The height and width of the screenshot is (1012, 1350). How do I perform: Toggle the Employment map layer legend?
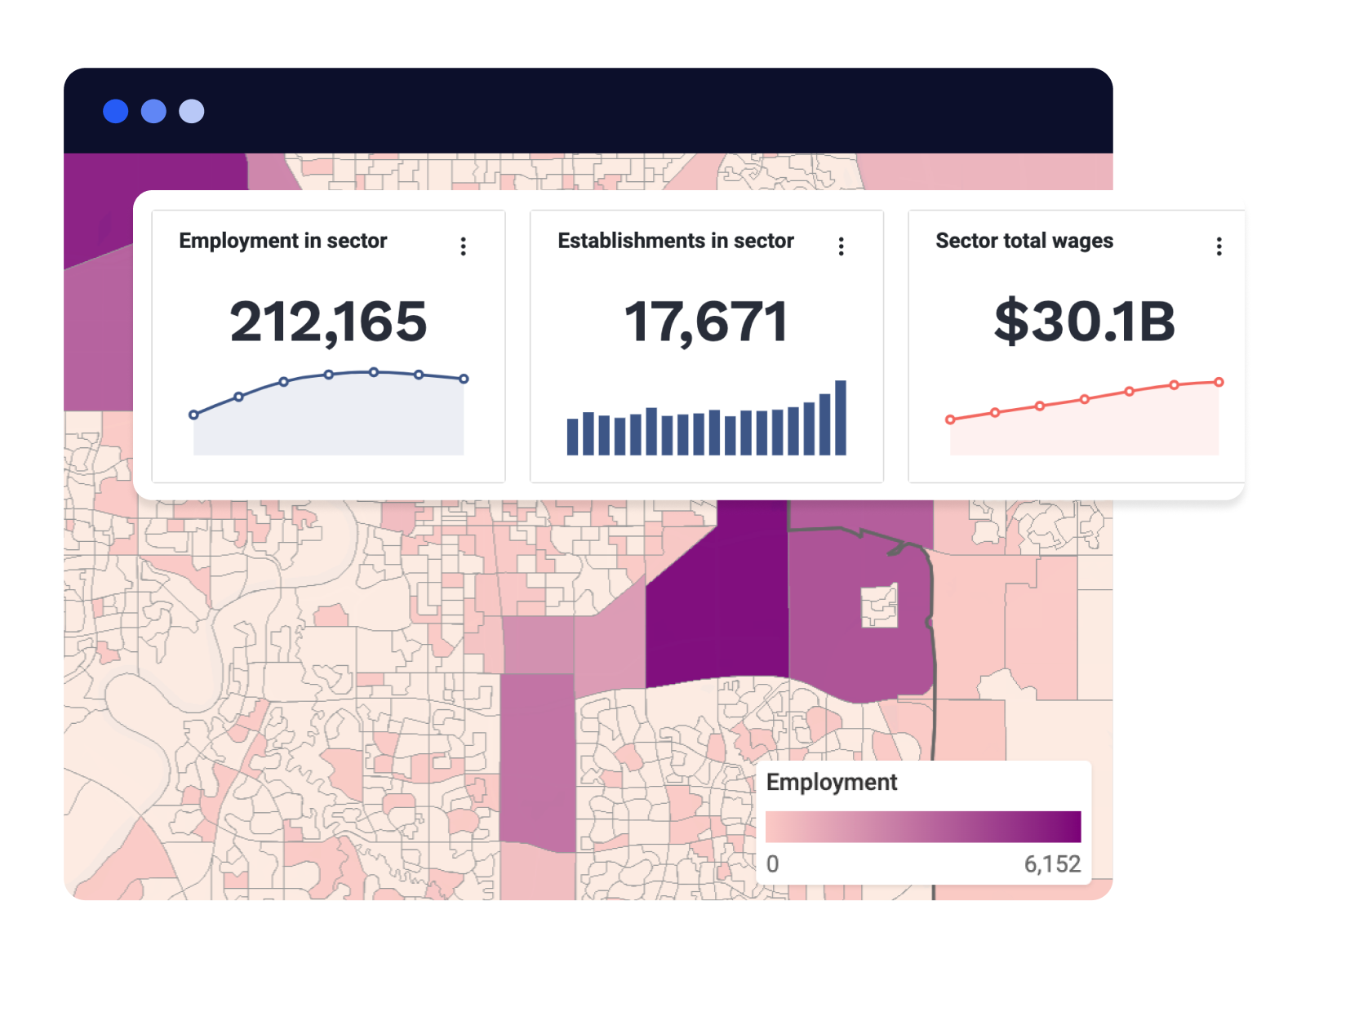pos(831,783)
